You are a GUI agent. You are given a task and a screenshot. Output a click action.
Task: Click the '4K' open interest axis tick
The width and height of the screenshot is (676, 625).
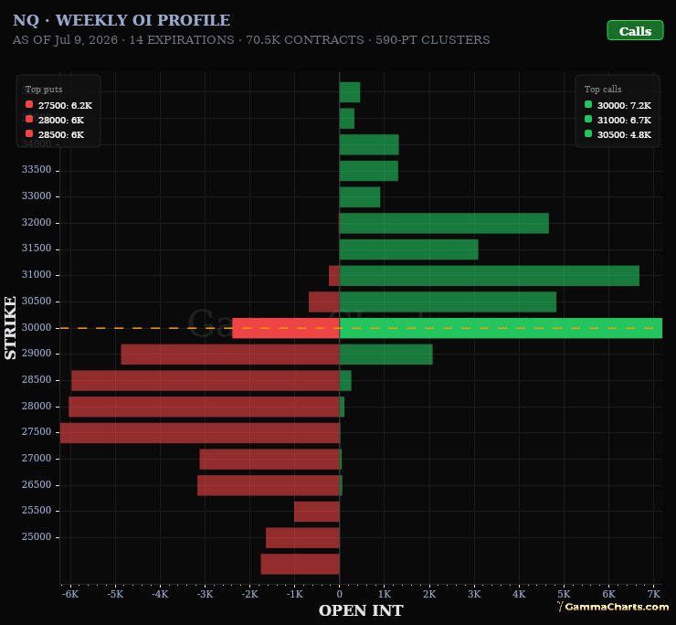(519, 594)
